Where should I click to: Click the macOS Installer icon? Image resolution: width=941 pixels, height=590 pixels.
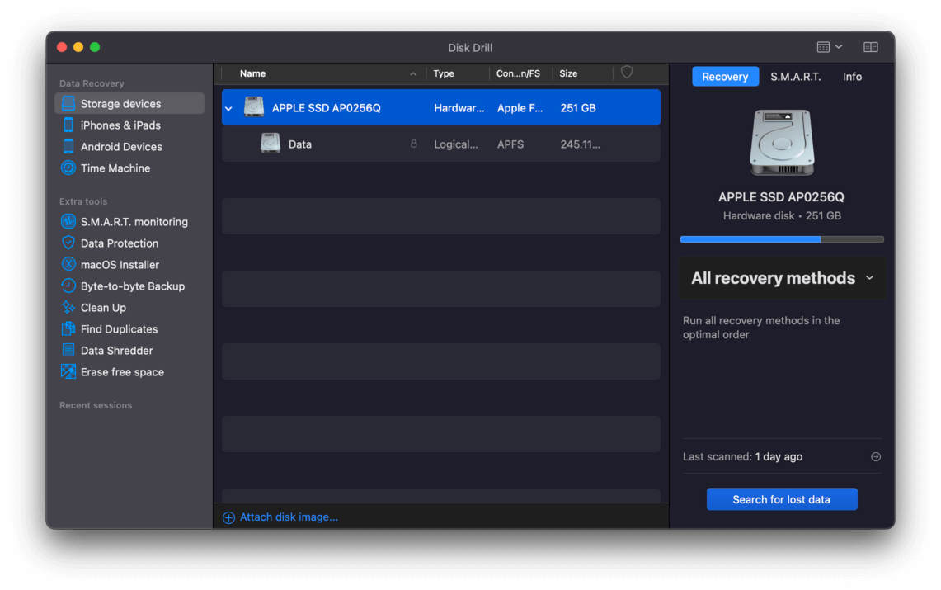(x=68, y=264)
